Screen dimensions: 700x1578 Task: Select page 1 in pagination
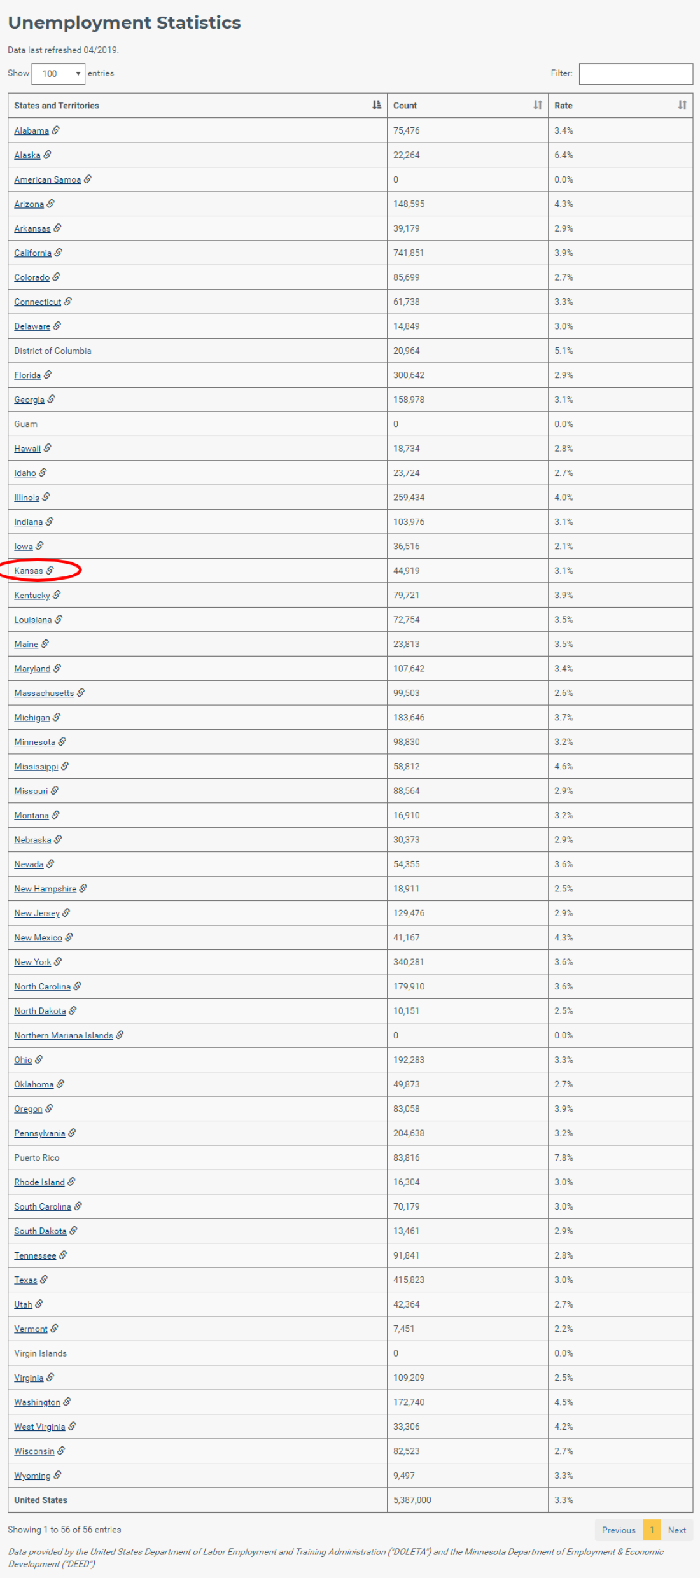[x=652, y=1530]
